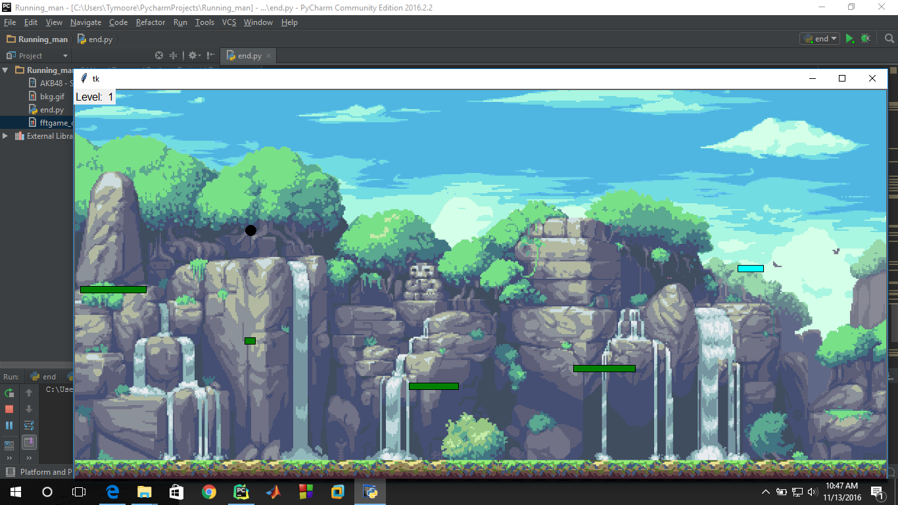Open Windows Store from taskbar
Image resolution: width=898 pixels, height=505 pixels.
click(x=177, y=492)
